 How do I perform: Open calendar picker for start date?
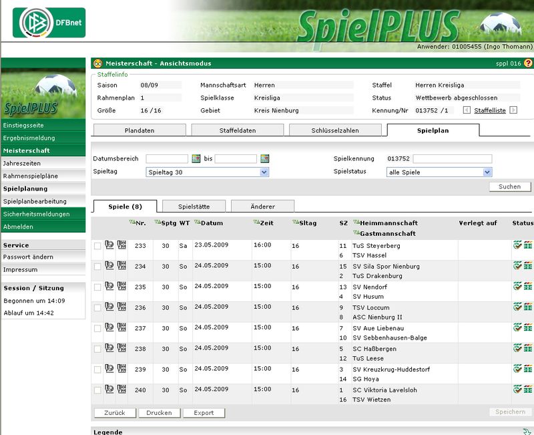[196, 158]
